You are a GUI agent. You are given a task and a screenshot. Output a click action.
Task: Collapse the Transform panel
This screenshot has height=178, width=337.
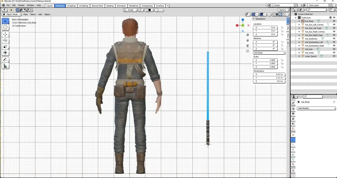point(254,19)
